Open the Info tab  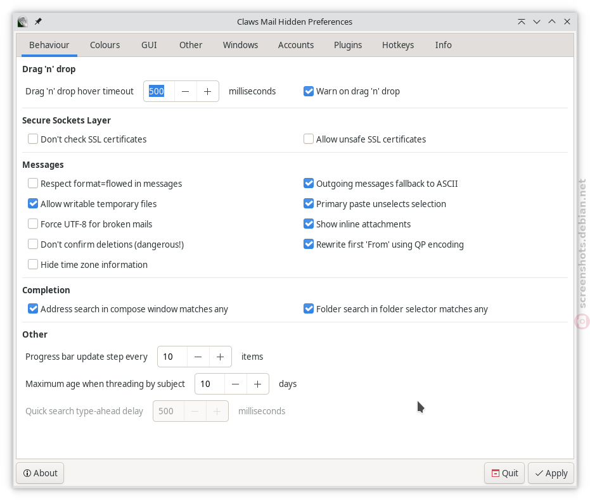pos(443,45)
